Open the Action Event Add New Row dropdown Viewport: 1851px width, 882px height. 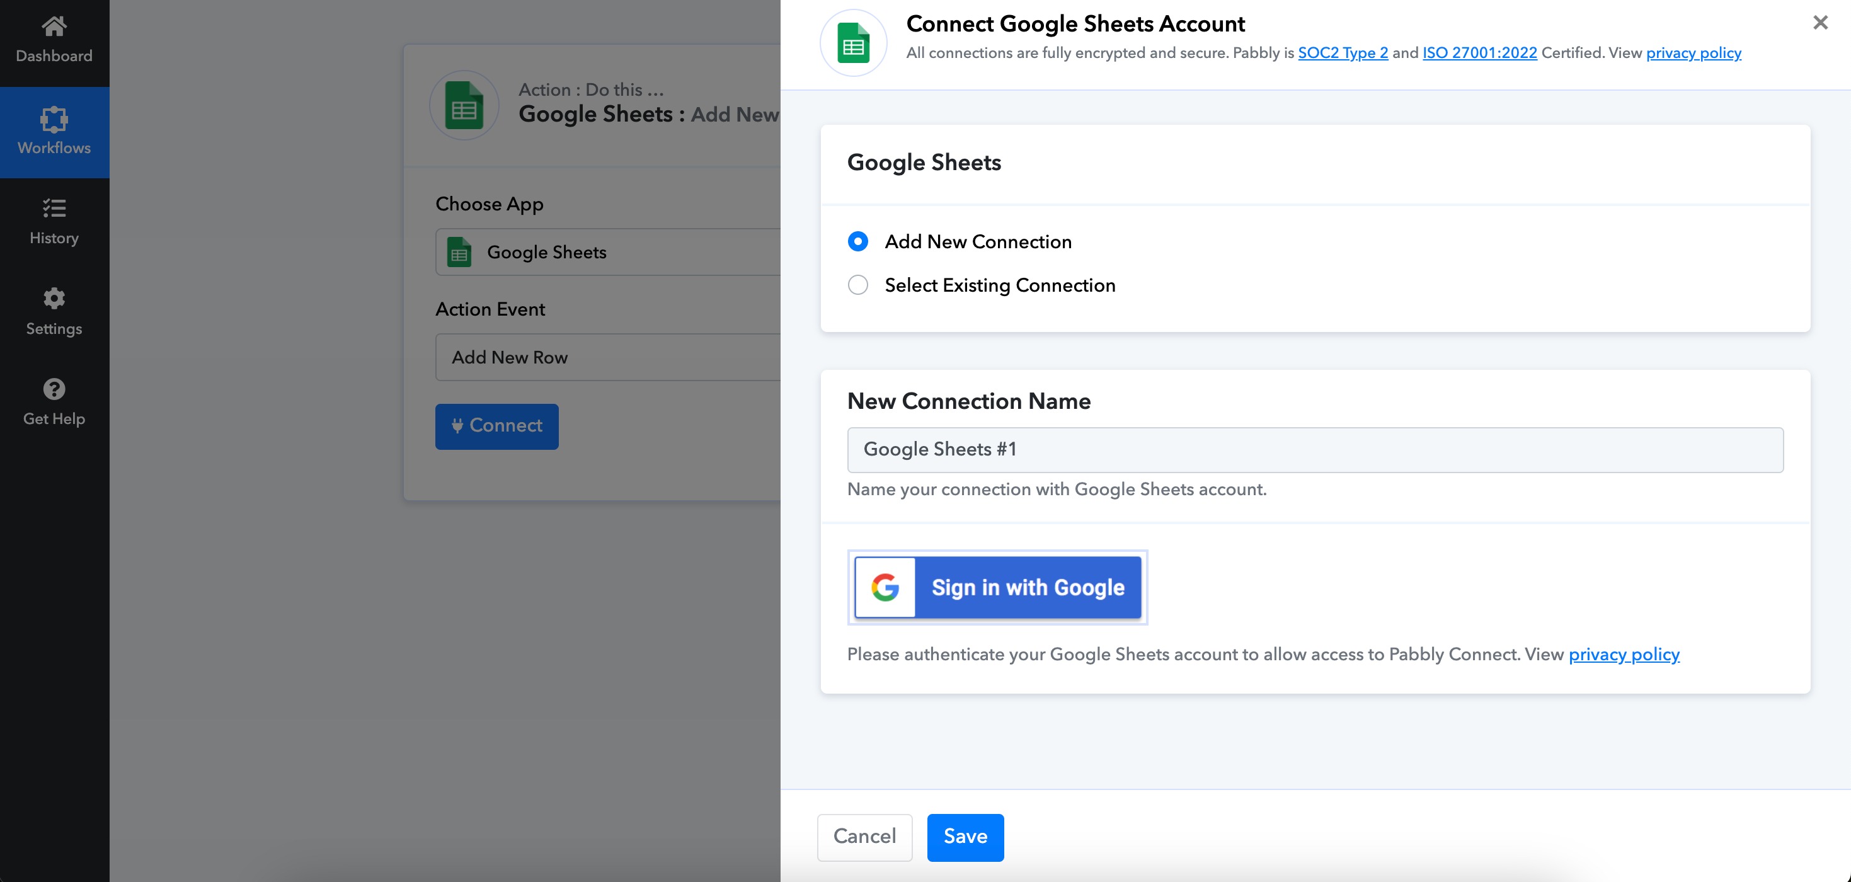[608, 357]
